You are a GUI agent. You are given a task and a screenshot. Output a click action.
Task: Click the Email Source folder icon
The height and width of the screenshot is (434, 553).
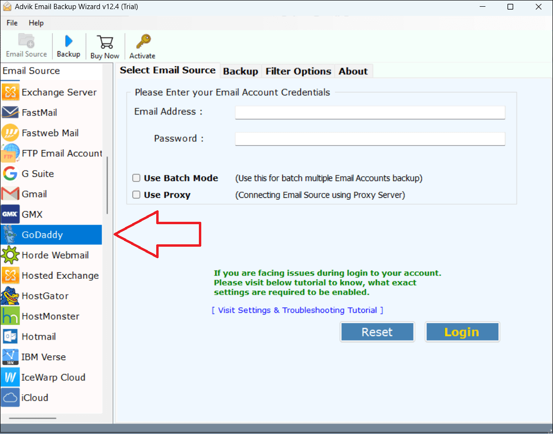pyautogui.click(x=26, y=41)
